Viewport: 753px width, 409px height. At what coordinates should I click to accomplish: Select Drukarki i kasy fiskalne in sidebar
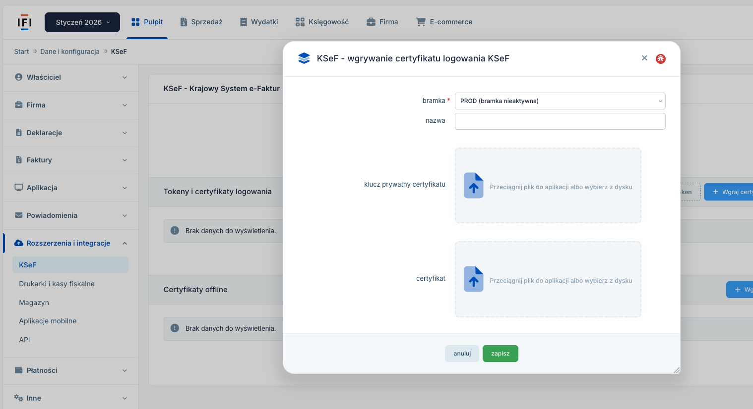click(x=57, y=284)
